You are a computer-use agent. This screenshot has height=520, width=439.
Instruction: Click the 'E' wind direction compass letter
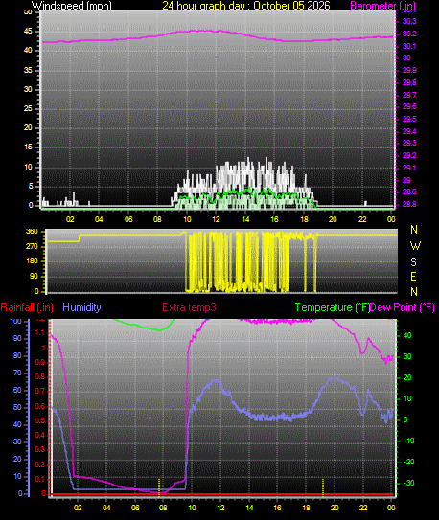[413, 276]
